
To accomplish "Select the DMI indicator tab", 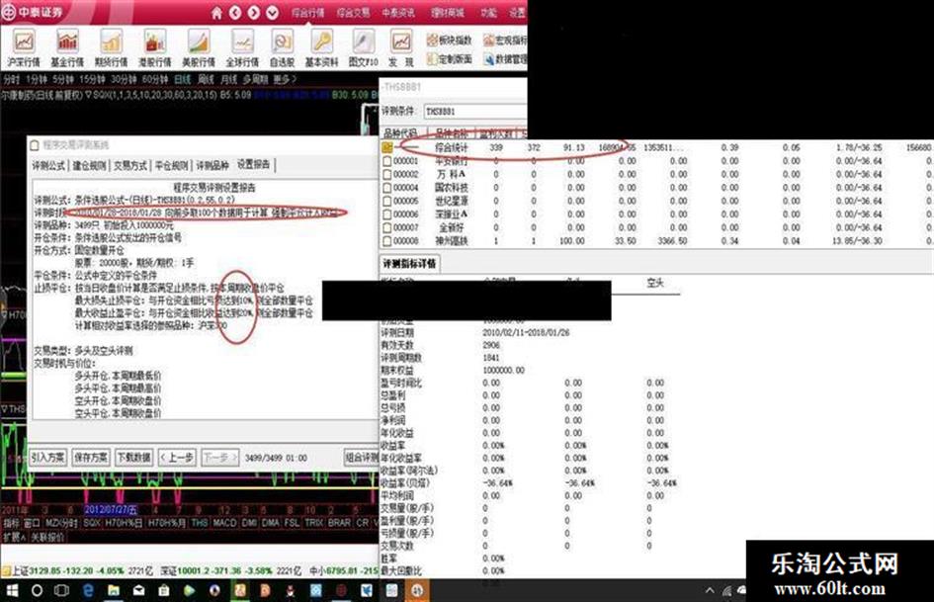I will pos(250,523).
